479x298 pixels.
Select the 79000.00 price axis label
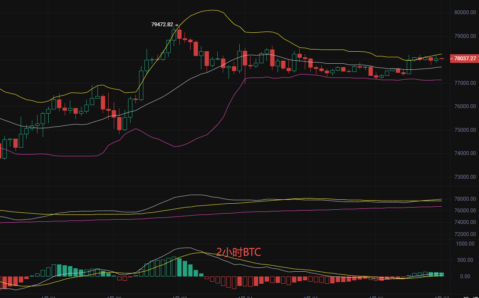click(x=465, y=36)
